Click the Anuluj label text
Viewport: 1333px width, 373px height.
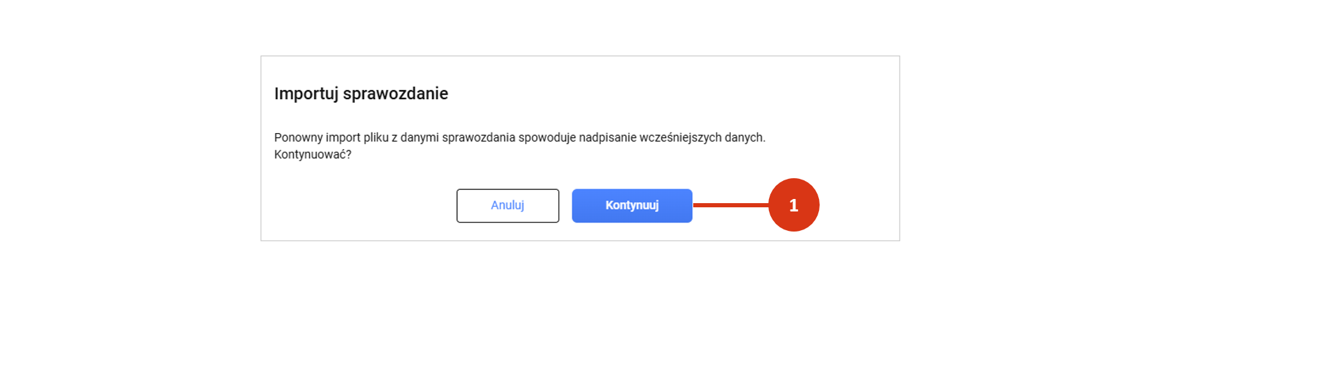507,205
